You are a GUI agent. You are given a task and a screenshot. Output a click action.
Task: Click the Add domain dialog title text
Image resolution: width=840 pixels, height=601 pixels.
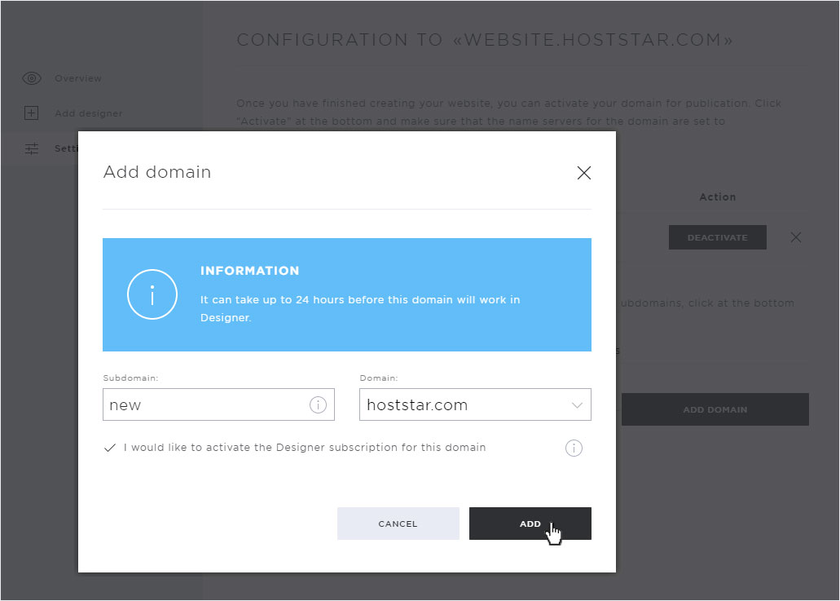point(157,172)
